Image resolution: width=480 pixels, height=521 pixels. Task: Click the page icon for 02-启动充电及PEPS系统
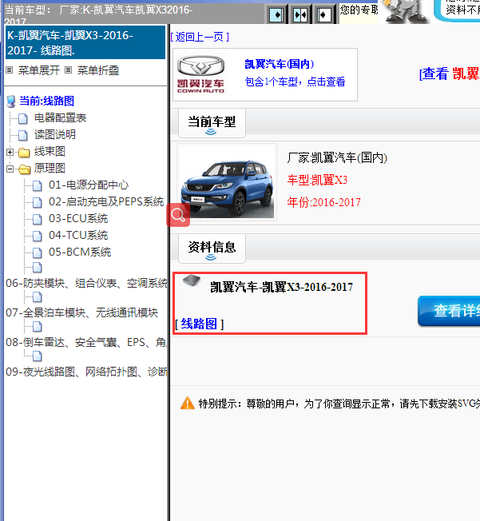click(x=38, y=202)
